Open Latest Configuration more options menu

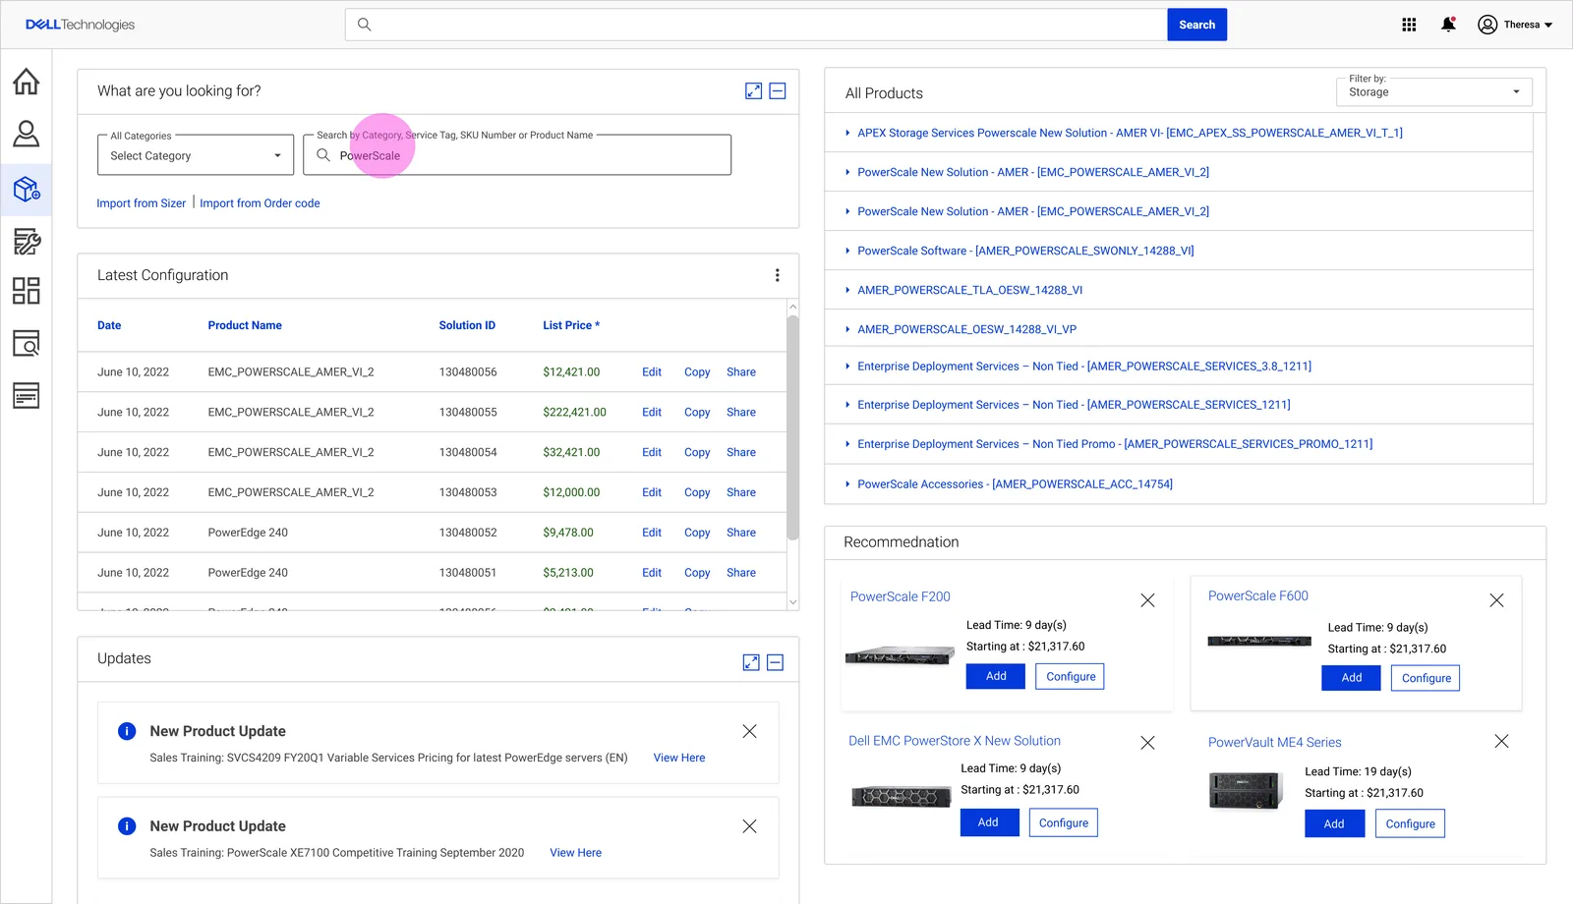tap(778, 275)
